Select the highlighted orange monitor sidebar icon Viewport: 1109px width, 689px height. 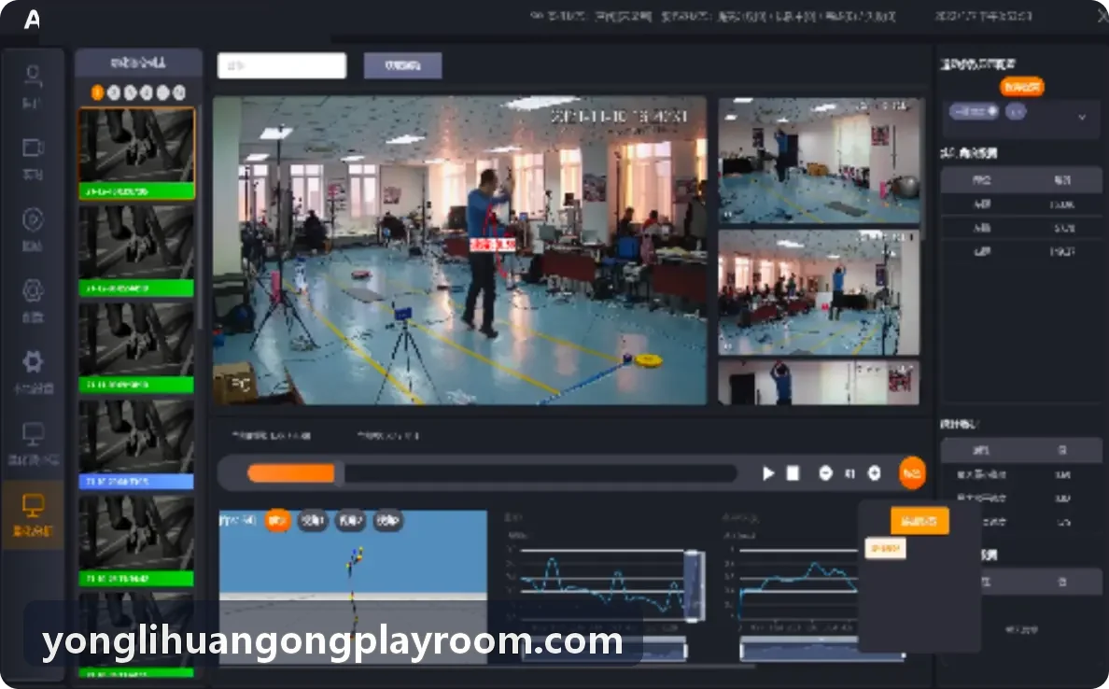point(33,506)
